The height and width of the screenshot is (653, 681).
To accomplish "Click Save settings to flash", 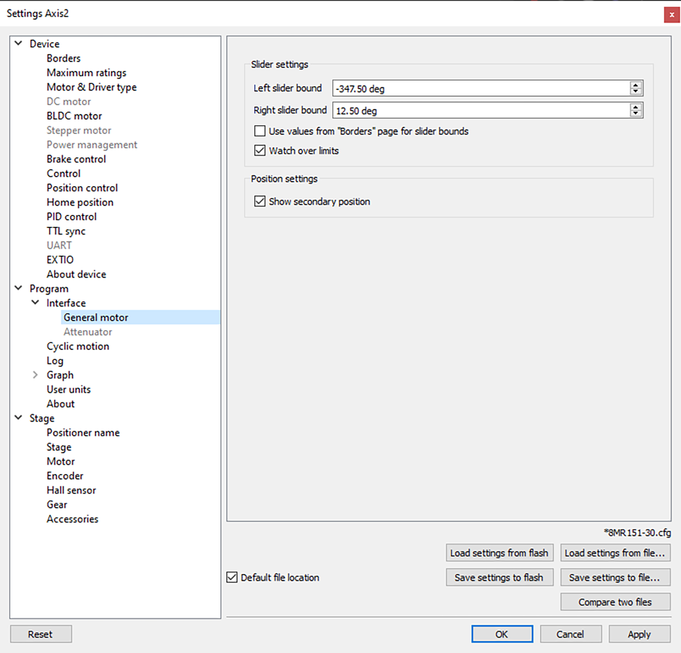I will 499,578.
